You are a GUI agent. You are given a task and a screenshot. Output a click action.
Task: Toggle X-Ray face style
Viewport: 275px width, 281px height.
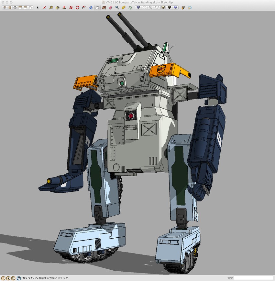click(x=138, y=7)
